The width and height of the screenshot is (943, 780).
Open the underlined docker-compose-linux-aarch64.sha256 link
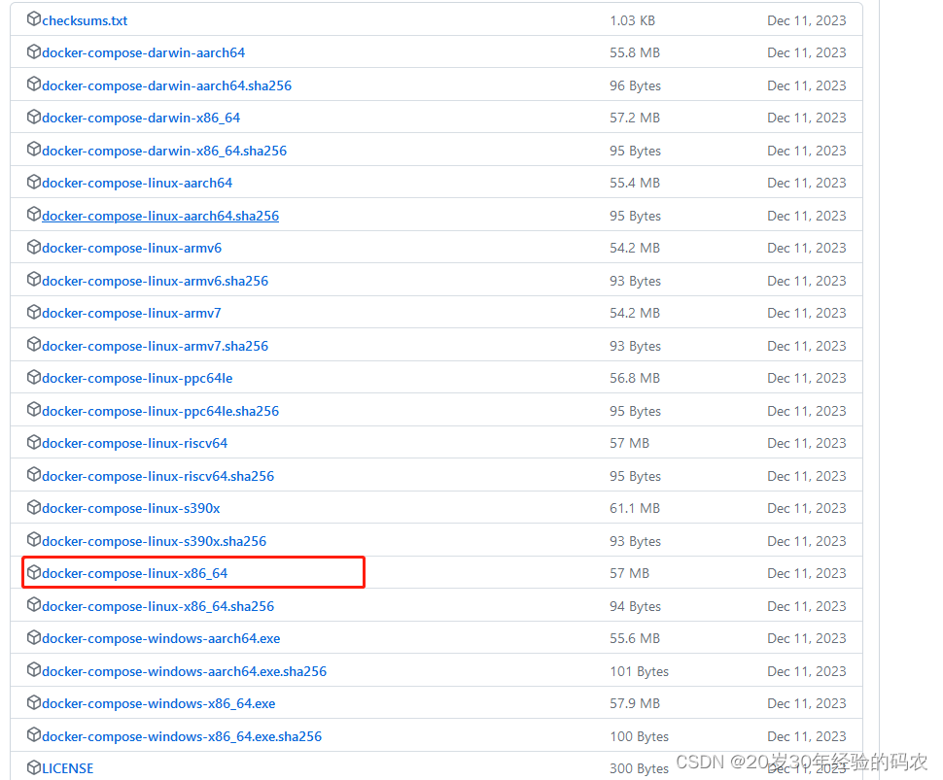[160, 216]
